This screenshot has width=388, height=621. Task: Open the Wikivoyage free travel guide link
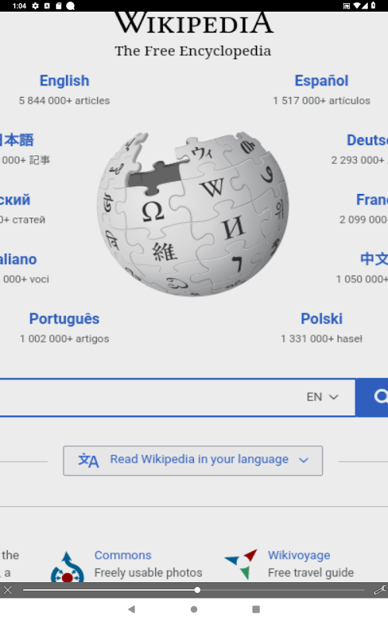299,555
